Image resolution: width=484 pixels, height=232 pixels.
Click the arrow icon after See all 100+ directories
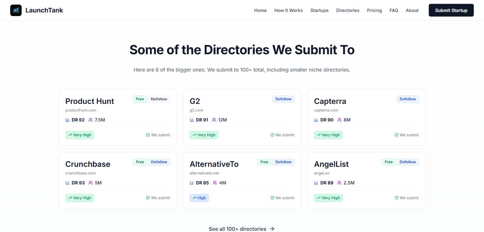(x=272, y=229)
